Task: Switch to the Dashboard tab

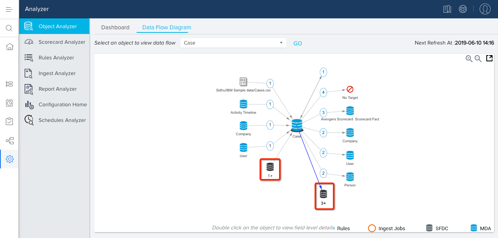Action: (115, 27)
